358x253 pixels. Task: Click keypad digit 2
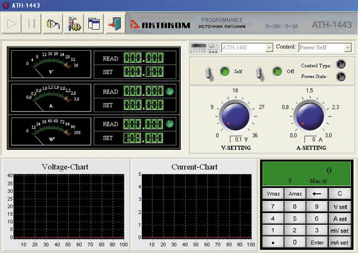click(295, 231)
